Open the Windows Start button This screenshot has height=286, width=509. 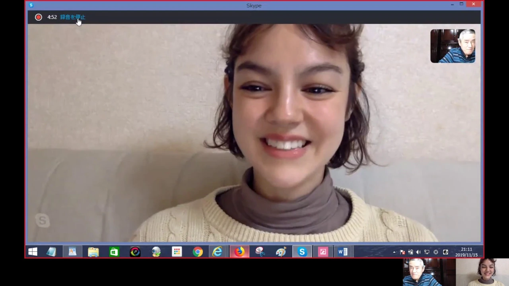tap(33, 252)
